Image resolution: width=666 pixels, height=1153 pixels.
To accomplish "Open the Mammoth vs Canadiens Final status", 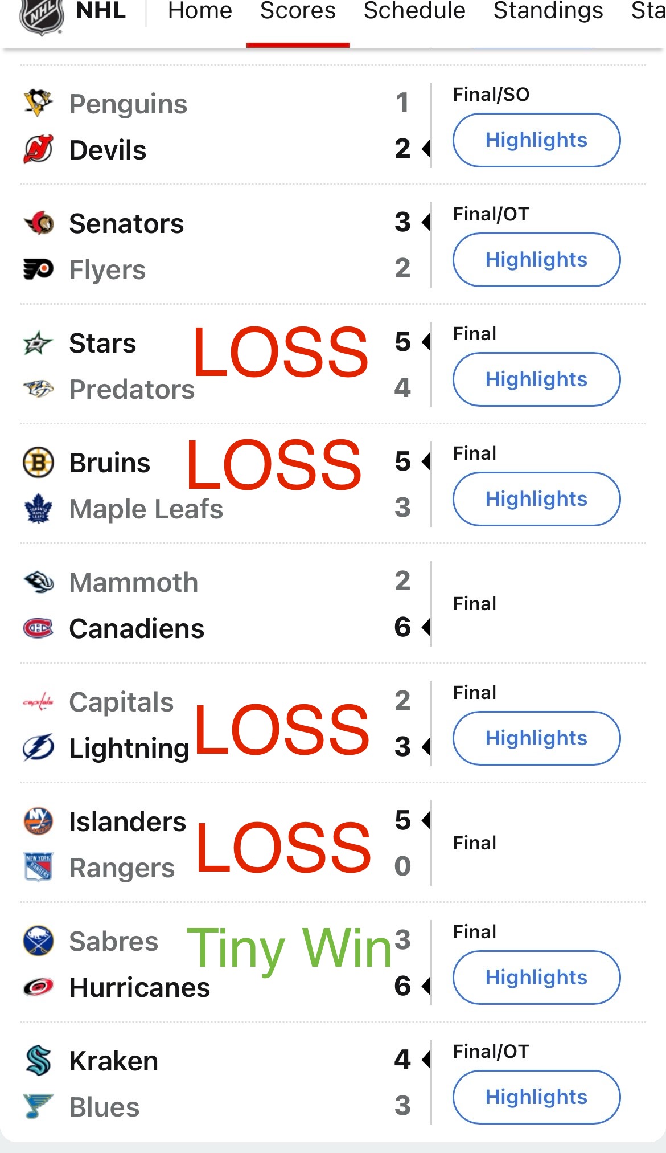I will coord(475,604).
